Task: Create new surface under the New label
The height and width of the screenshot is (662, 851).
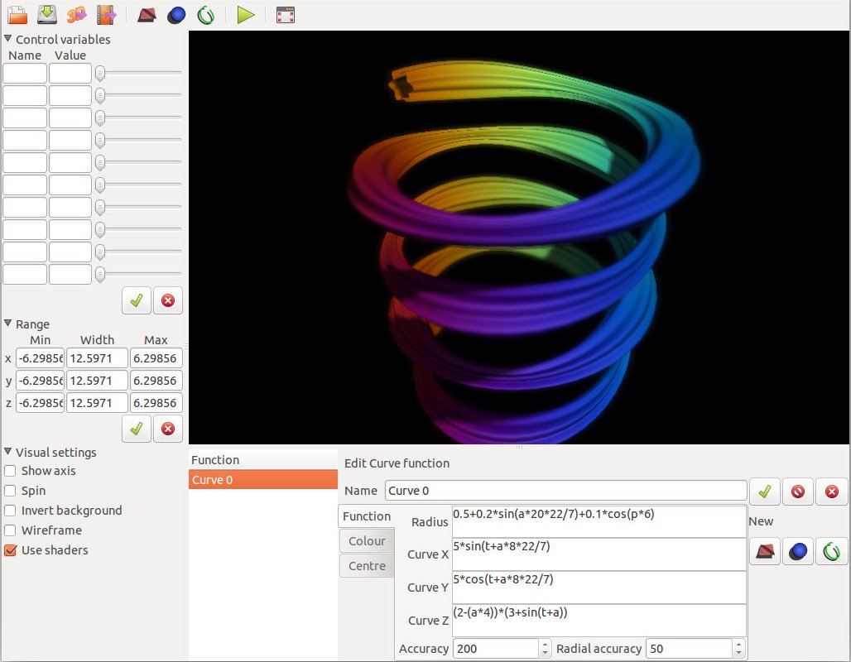Action: 765,551
